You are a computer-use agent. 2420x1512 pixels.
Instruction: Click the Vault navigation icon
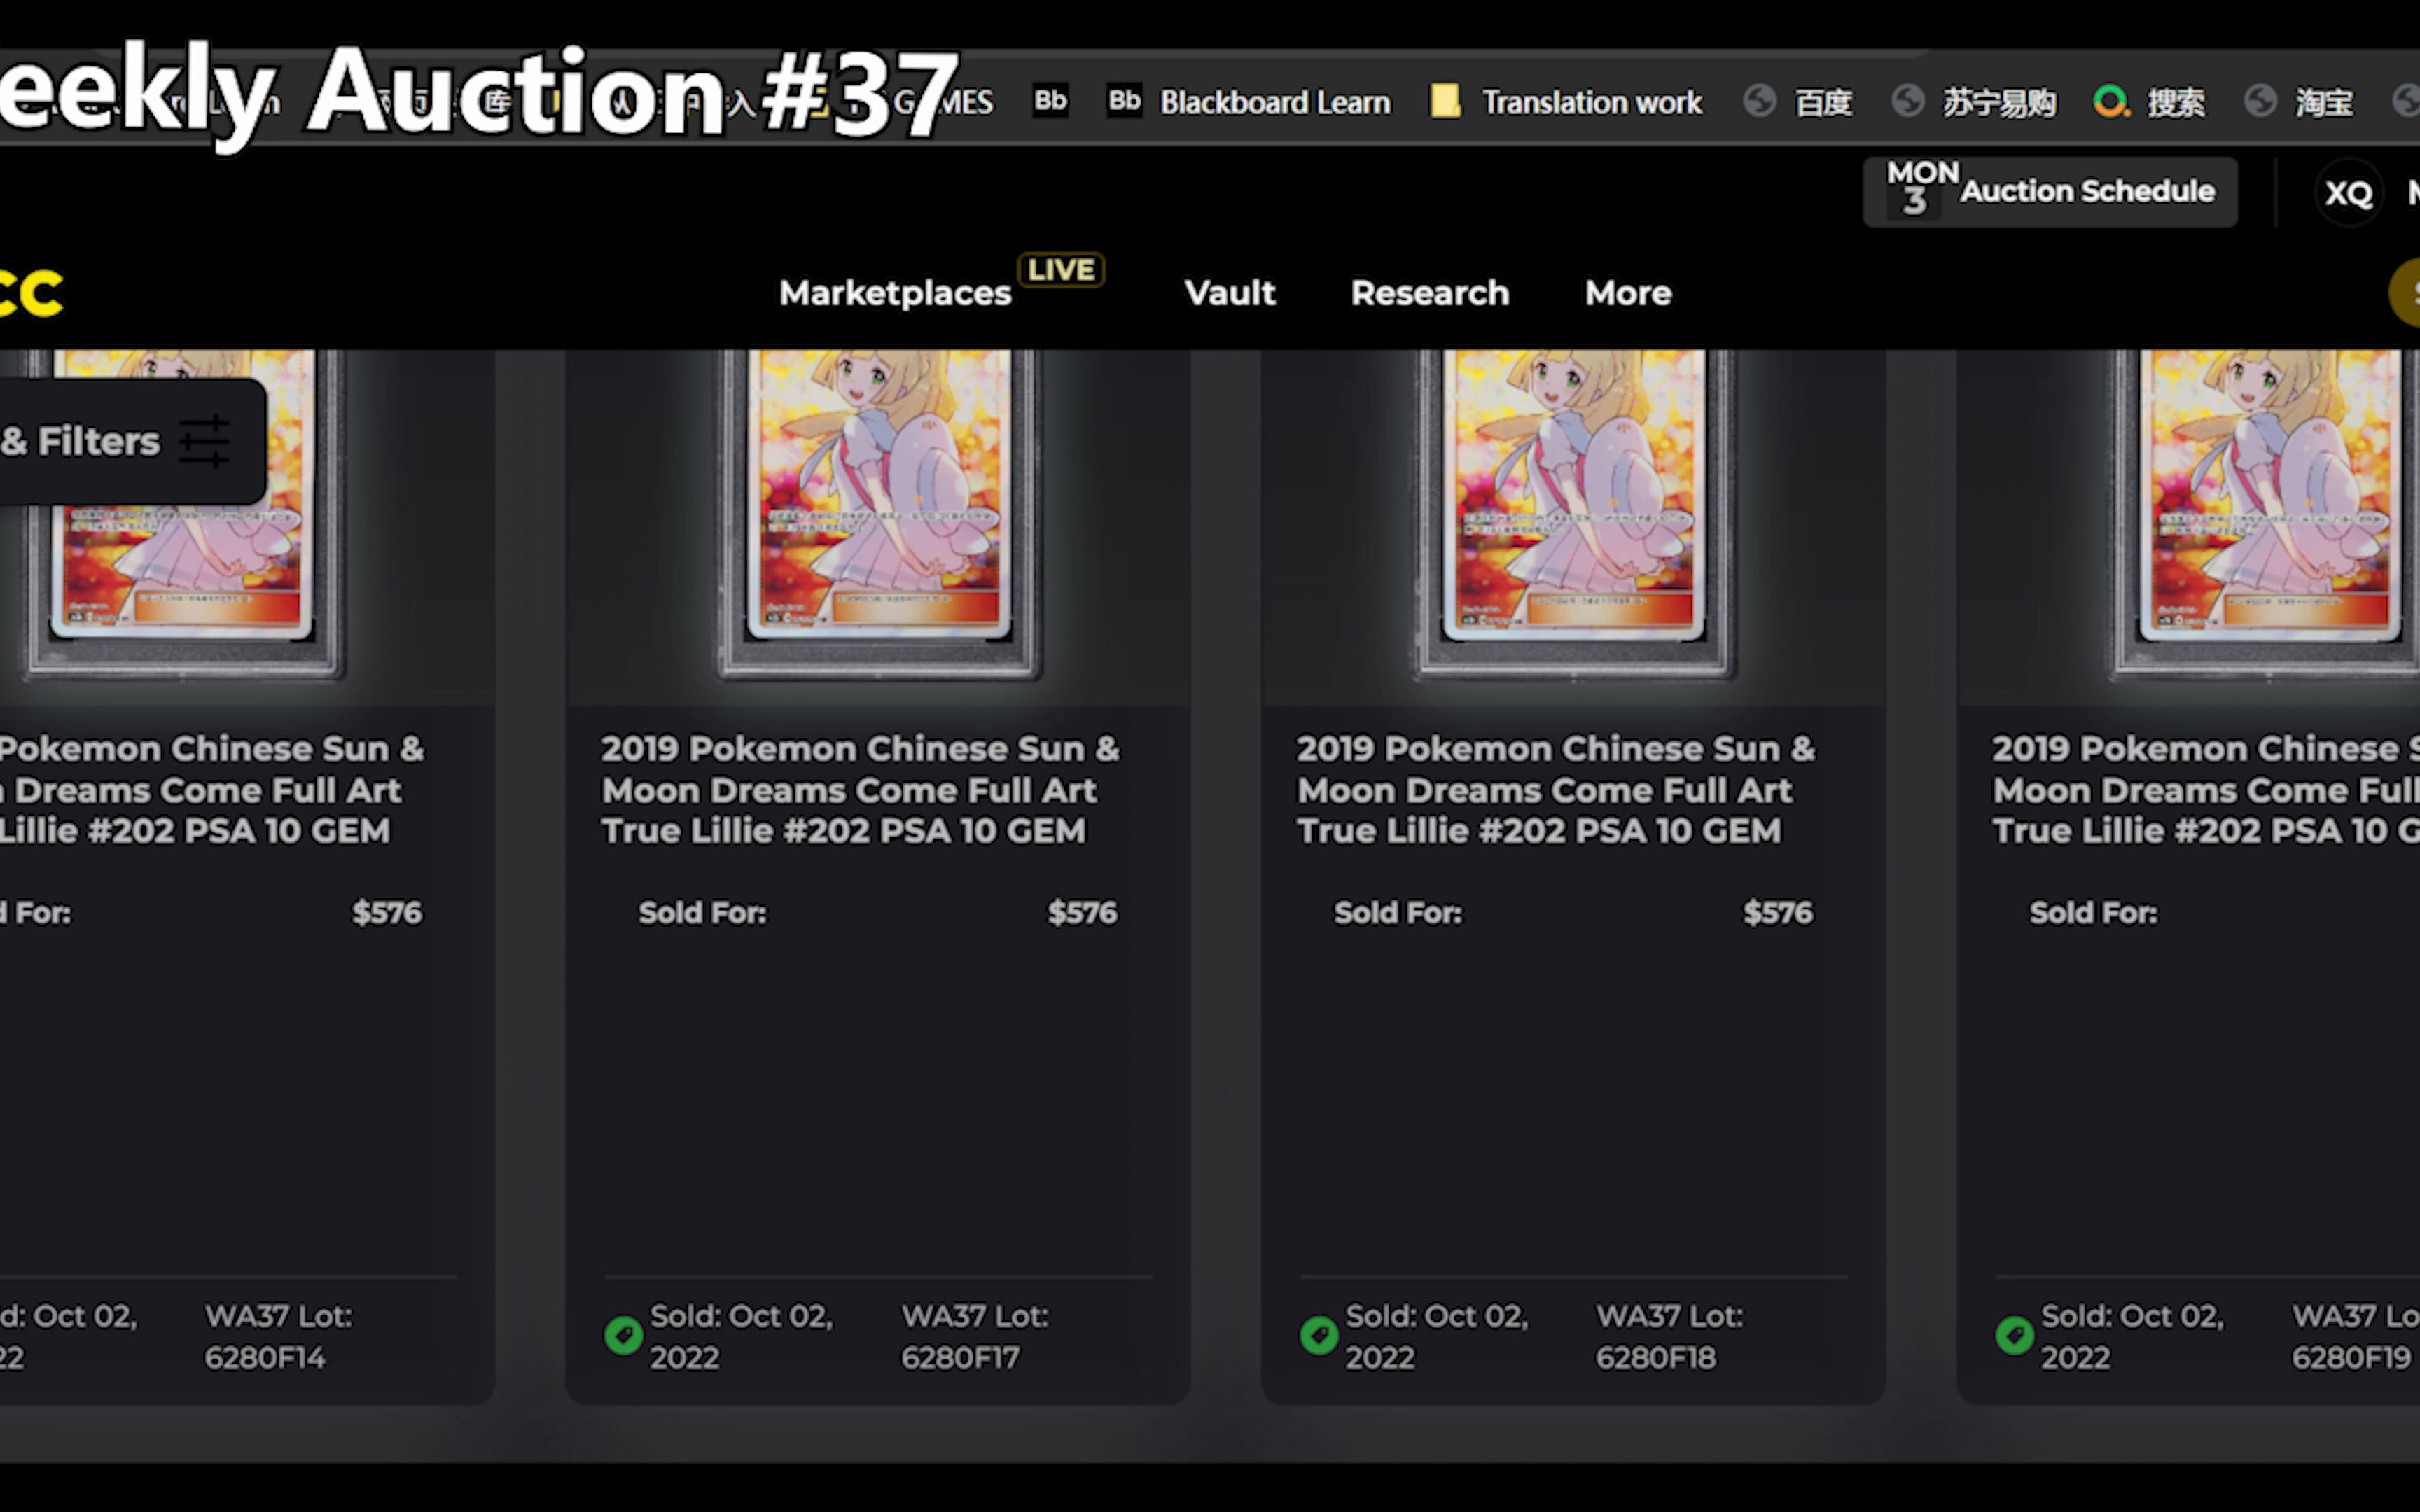click(1227, 291)
